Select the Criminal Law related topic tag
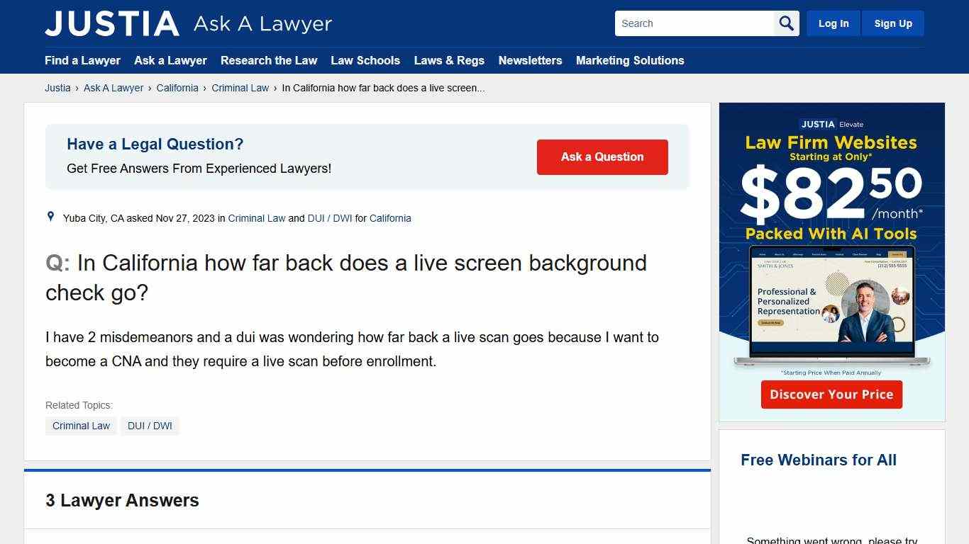The width and height of the screenshot is (969, 544). [x=81, y=426]
